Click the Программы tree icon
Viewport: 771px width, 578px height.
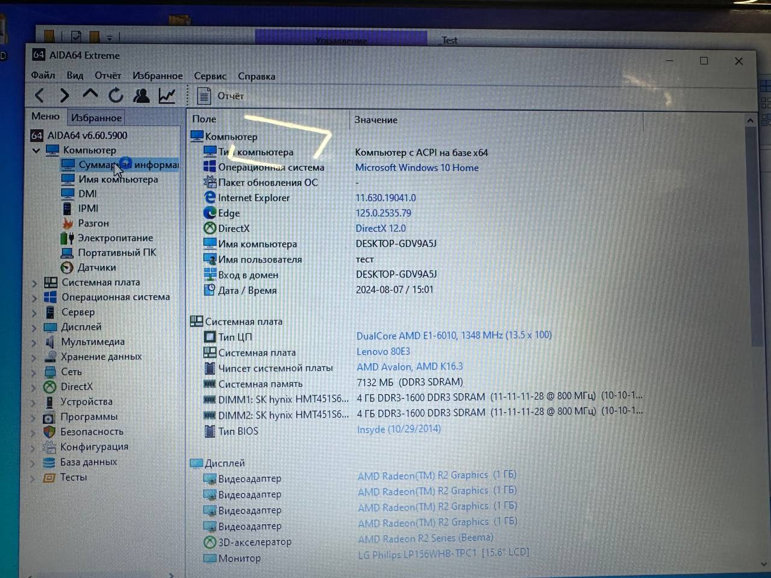(49, 417)
